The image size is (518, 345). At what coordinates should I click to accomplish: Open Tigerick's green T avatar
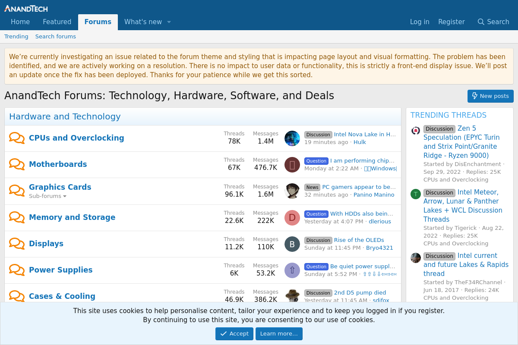click(x=416, y=194)
